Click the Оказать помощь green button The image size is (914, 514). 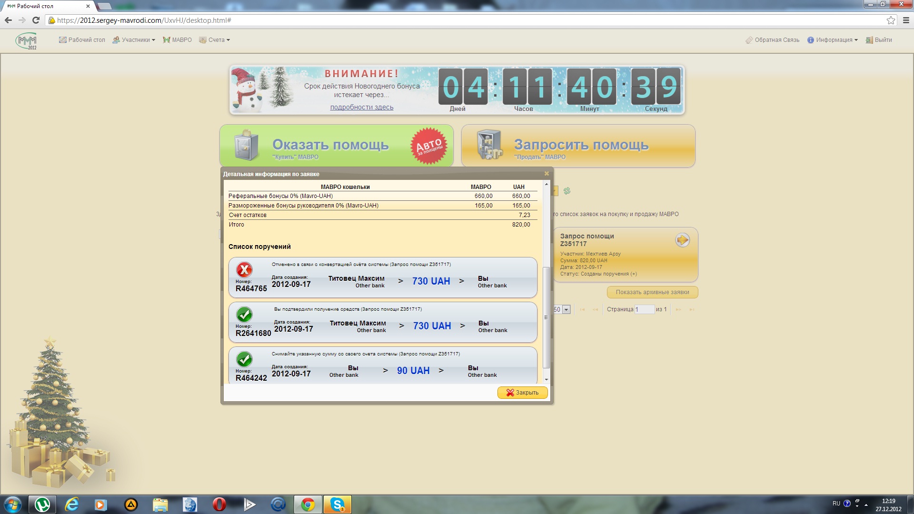(x=336, y=146)
